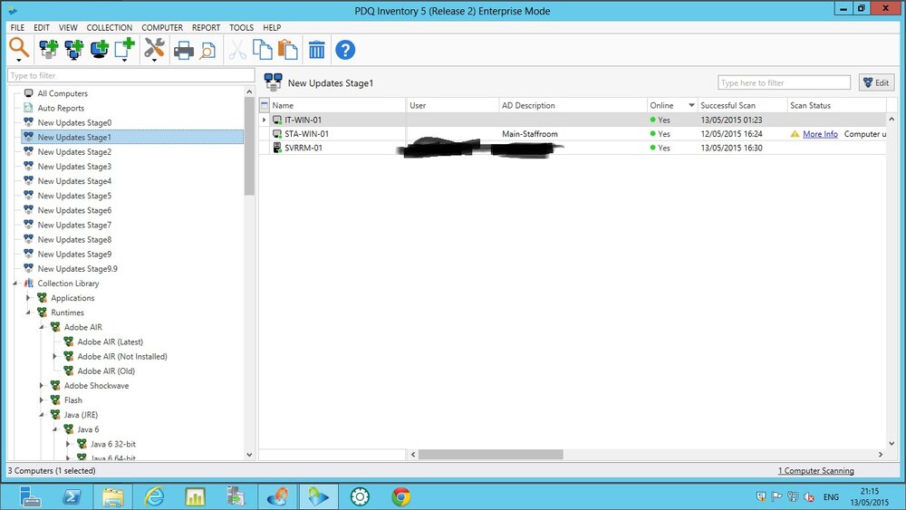Open the FILE menu

pyautogui.click(x=17, y=27)
